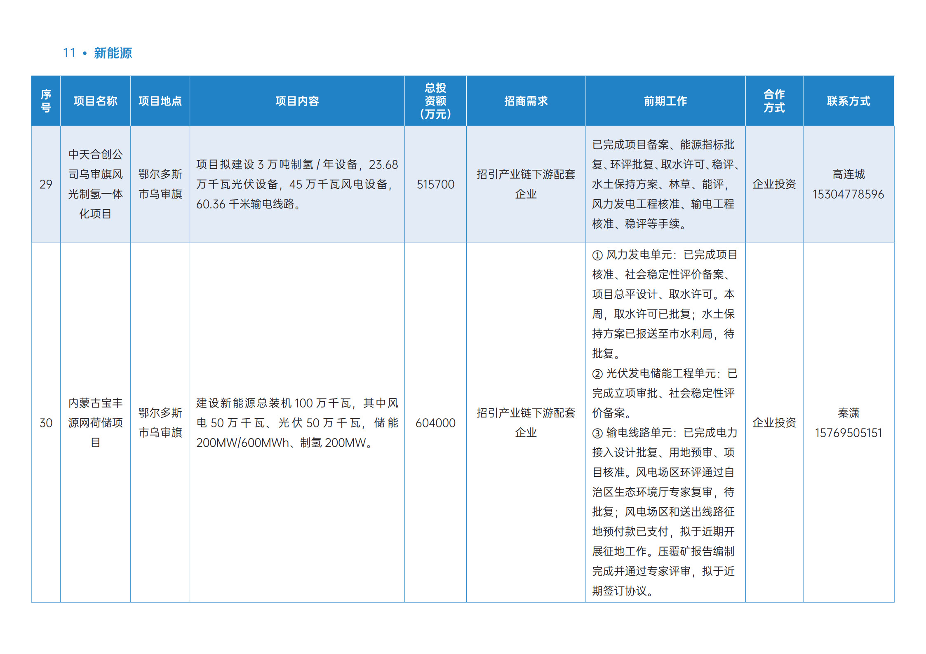Select the header cell '项目地点'
This screenshot has height=654, width=926.
coord(160,101)
